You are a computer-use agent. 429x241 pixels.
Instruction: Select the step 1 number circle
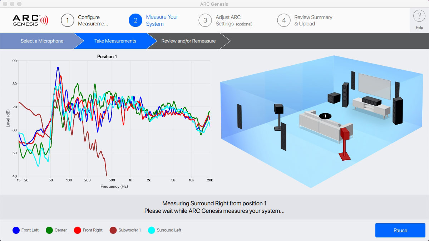coord(68,20)
